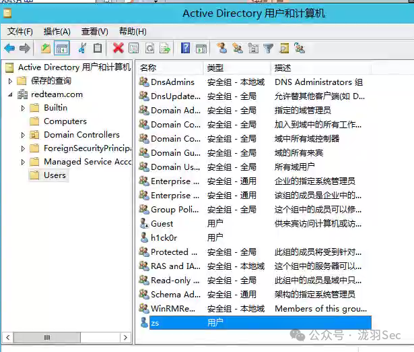Expand the Domain Controllers node
414x352 pixels.
click(23, 135)
